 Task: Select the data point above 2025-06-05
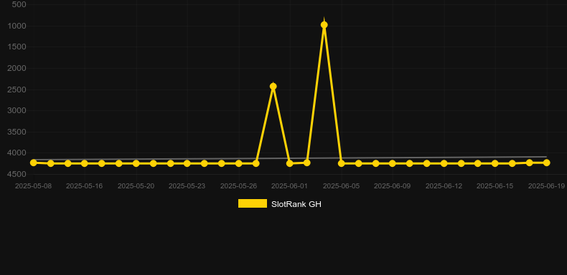click(x=341, y=163)
